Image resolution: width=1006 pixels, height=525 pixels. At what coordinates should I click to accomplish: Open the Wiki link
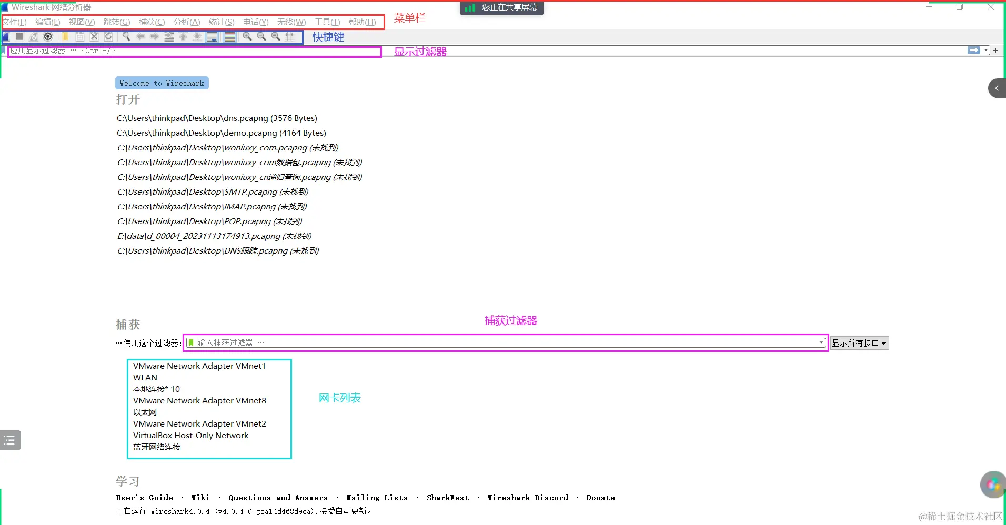point(200,498)
